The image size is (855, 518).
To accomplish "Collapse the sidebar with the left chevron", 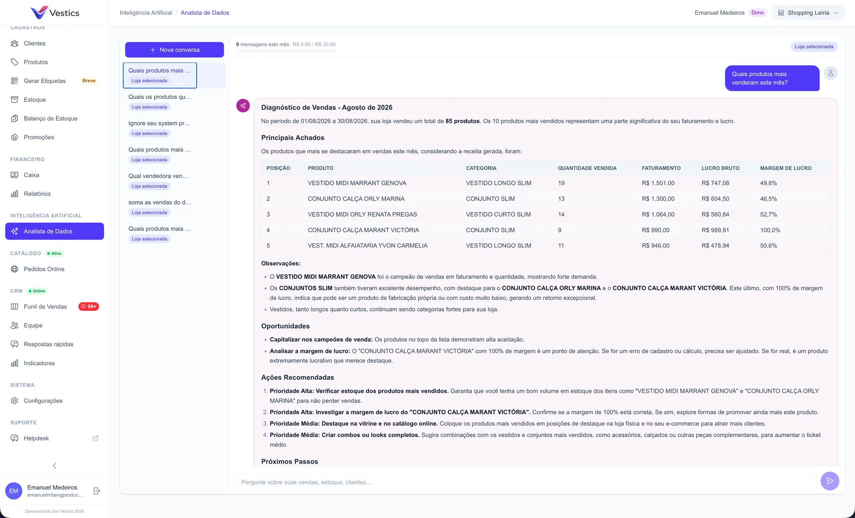I will click(x=55, y=466).
